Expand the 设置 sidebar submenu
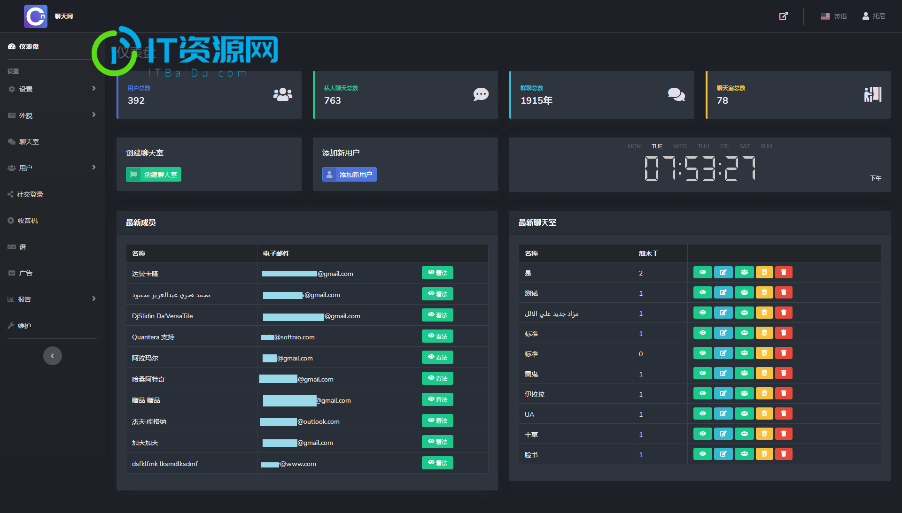The image size is (902, 513). tap(52, 89)
